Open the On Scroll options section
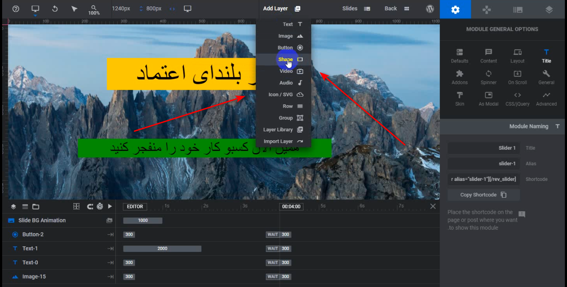 tap(517, 77)
